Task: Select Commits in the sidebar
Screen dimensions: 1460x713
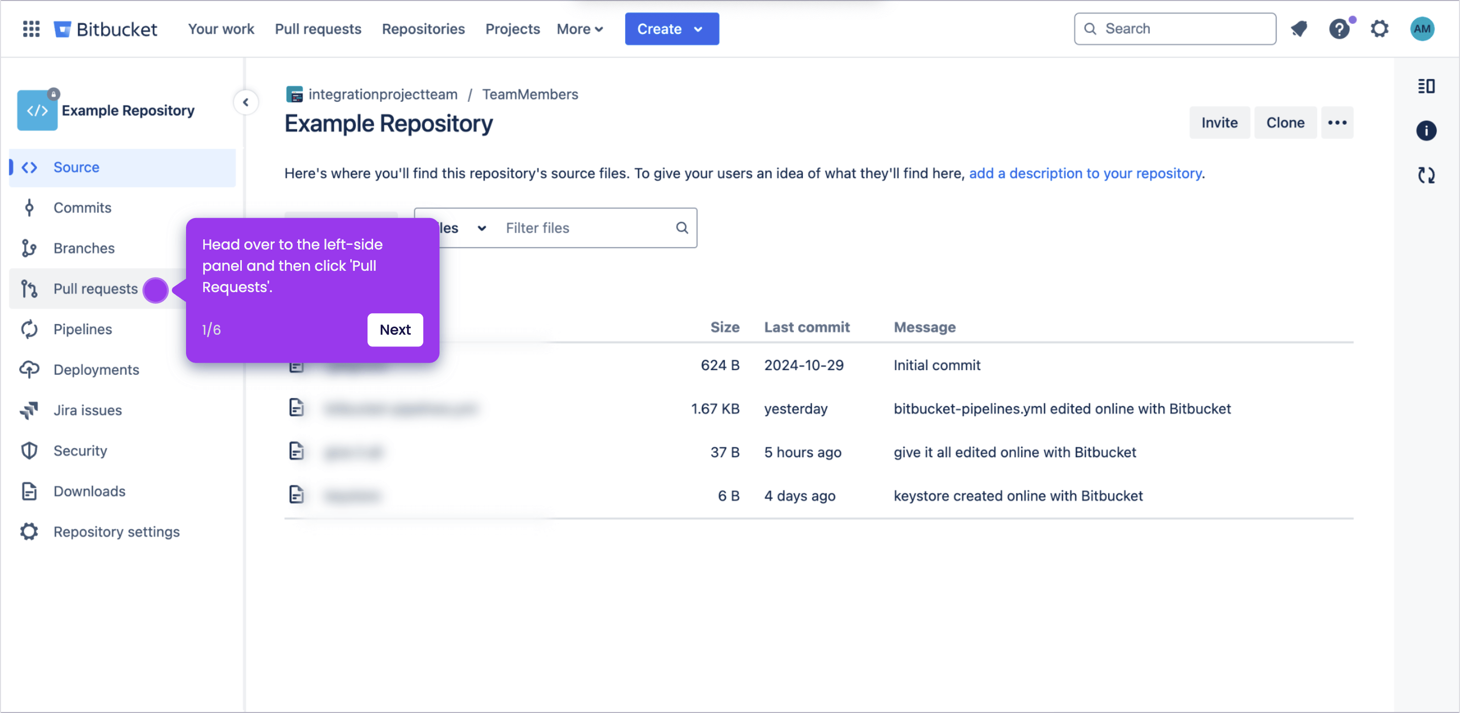Action: [x=82, y=207]
